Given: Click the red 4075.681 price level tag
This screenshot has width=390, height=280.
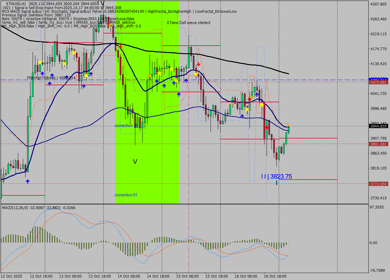Looking at the screenshot, I should pos(378,82).
